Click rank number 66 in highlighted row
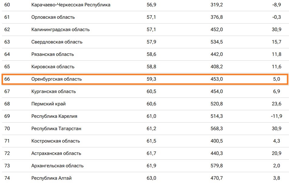 click(x=7, y=79)
